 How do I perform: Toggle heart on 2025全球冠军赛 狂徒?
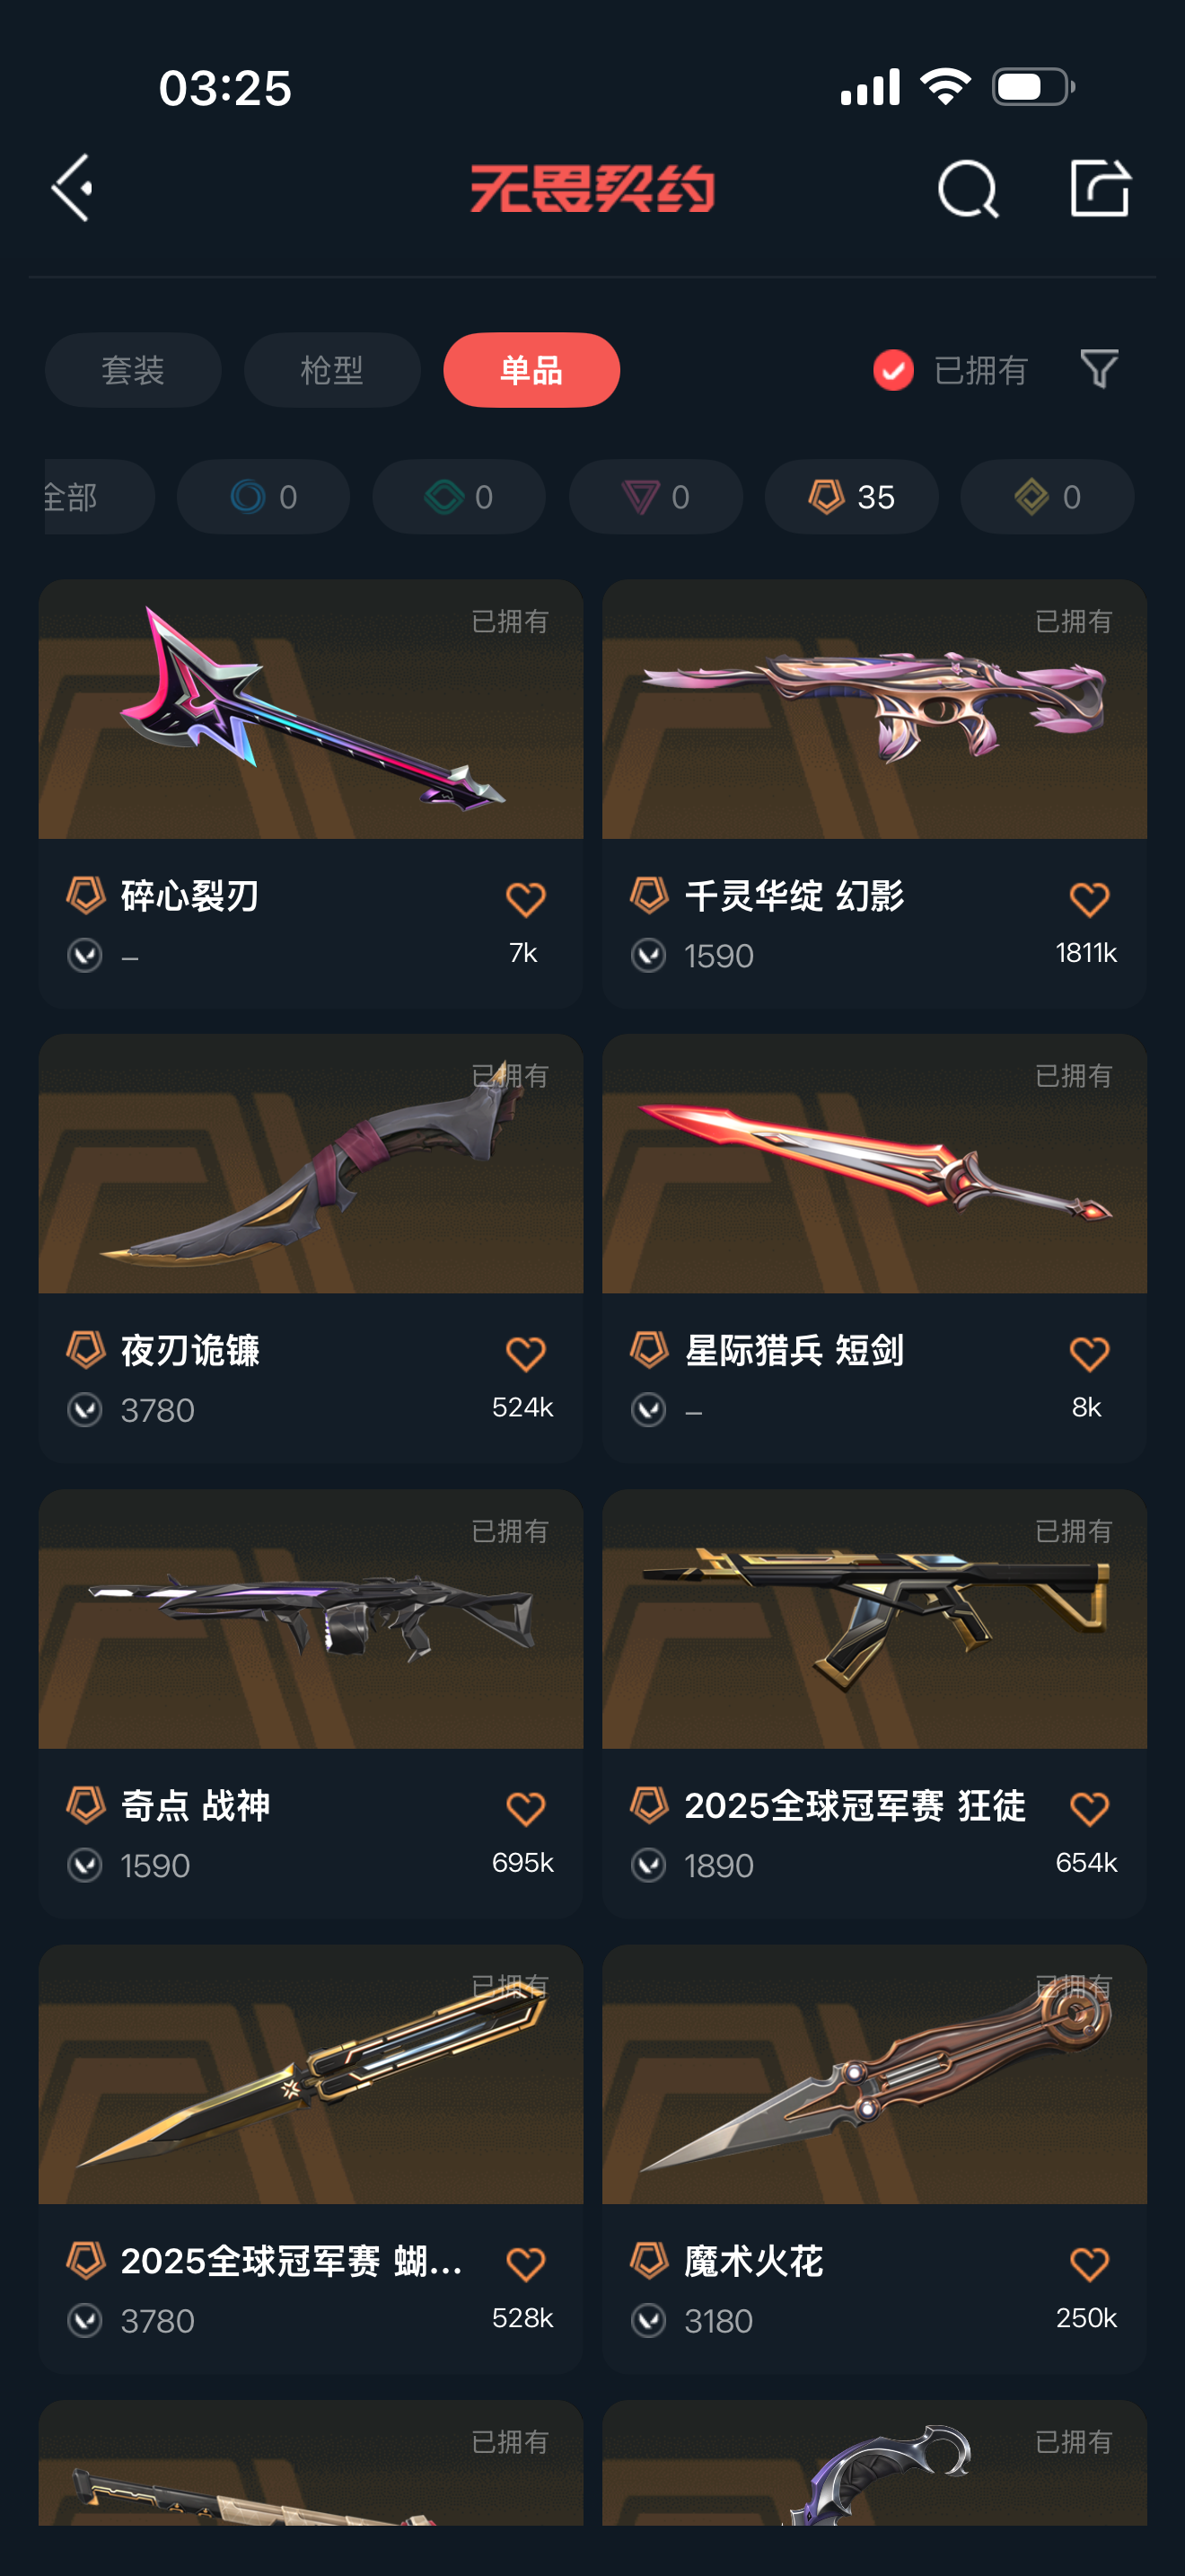coord(1089,1809)
